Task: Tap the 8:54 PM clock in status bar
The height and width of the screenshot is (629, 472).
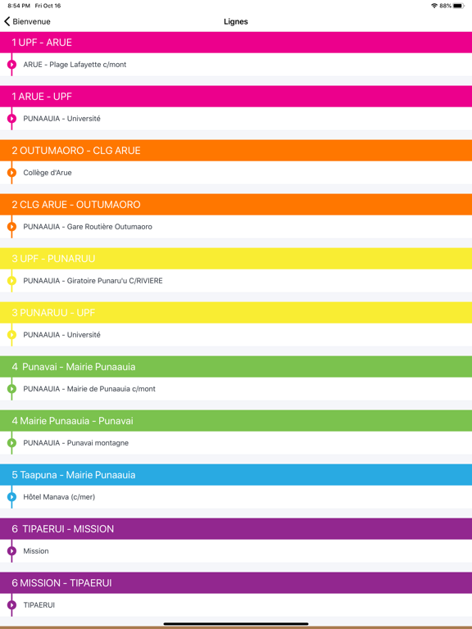Action: point(19,6)
